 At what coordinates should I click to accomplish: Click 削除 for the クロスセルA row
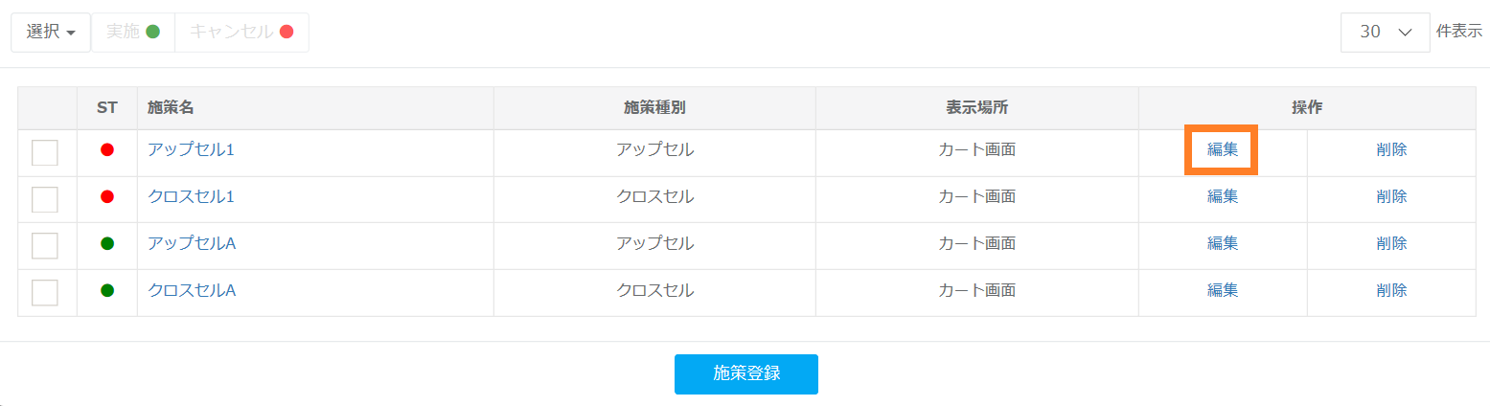tap(1391, 290)
